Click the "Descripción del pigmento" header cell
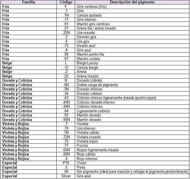Screen dimensions: 190x179 (132, 2)
